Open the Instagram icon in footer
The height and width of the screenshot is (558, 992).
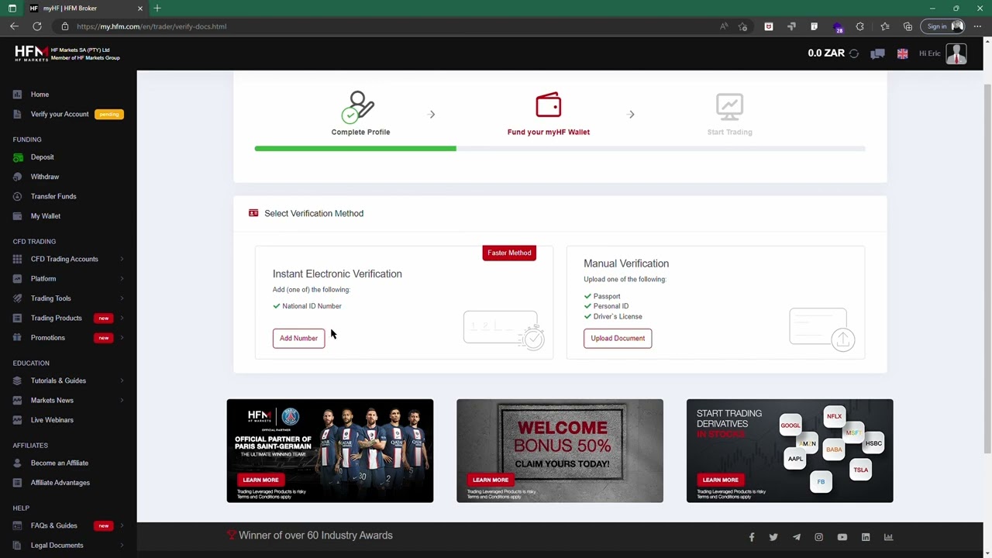coord(818,537)
